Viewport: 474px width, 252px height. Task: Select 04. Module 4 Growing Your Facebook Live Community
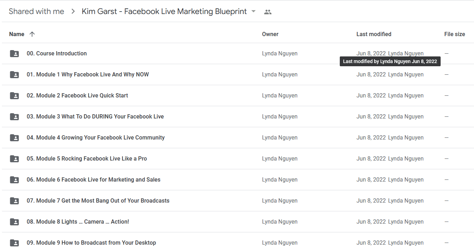pos(96,137)
